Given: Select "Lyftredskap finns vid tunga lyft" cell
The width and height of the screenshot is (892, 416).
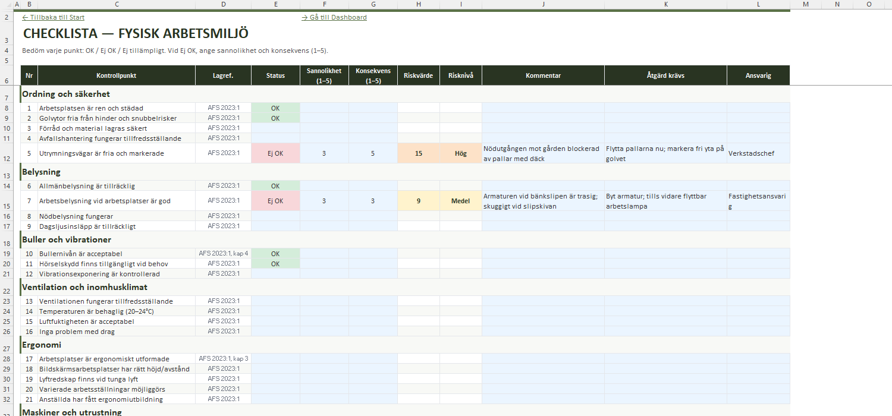Looking at the screenshot, I should click(x=117, y=379).
